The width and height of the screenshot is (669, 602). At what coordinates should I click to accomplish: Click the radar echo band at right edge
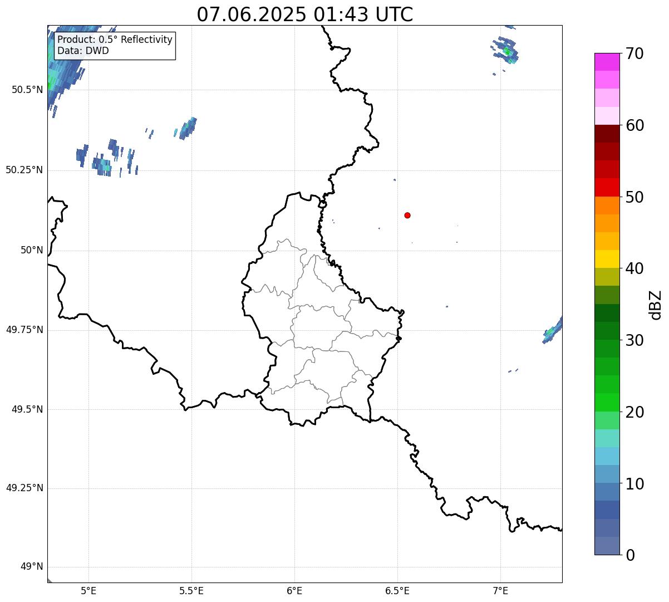click(553, 330)
